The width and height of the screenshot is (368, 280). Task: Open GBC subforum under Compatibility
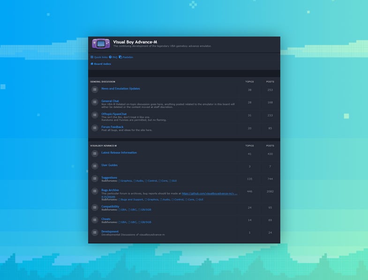pos(132,210)
